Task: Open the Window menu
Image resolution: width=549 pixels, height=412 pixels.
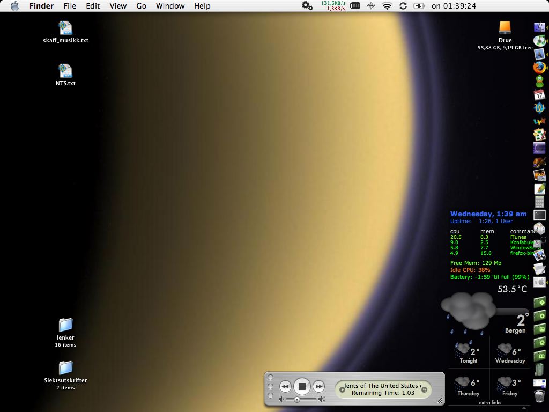Action: pos(170,6)
